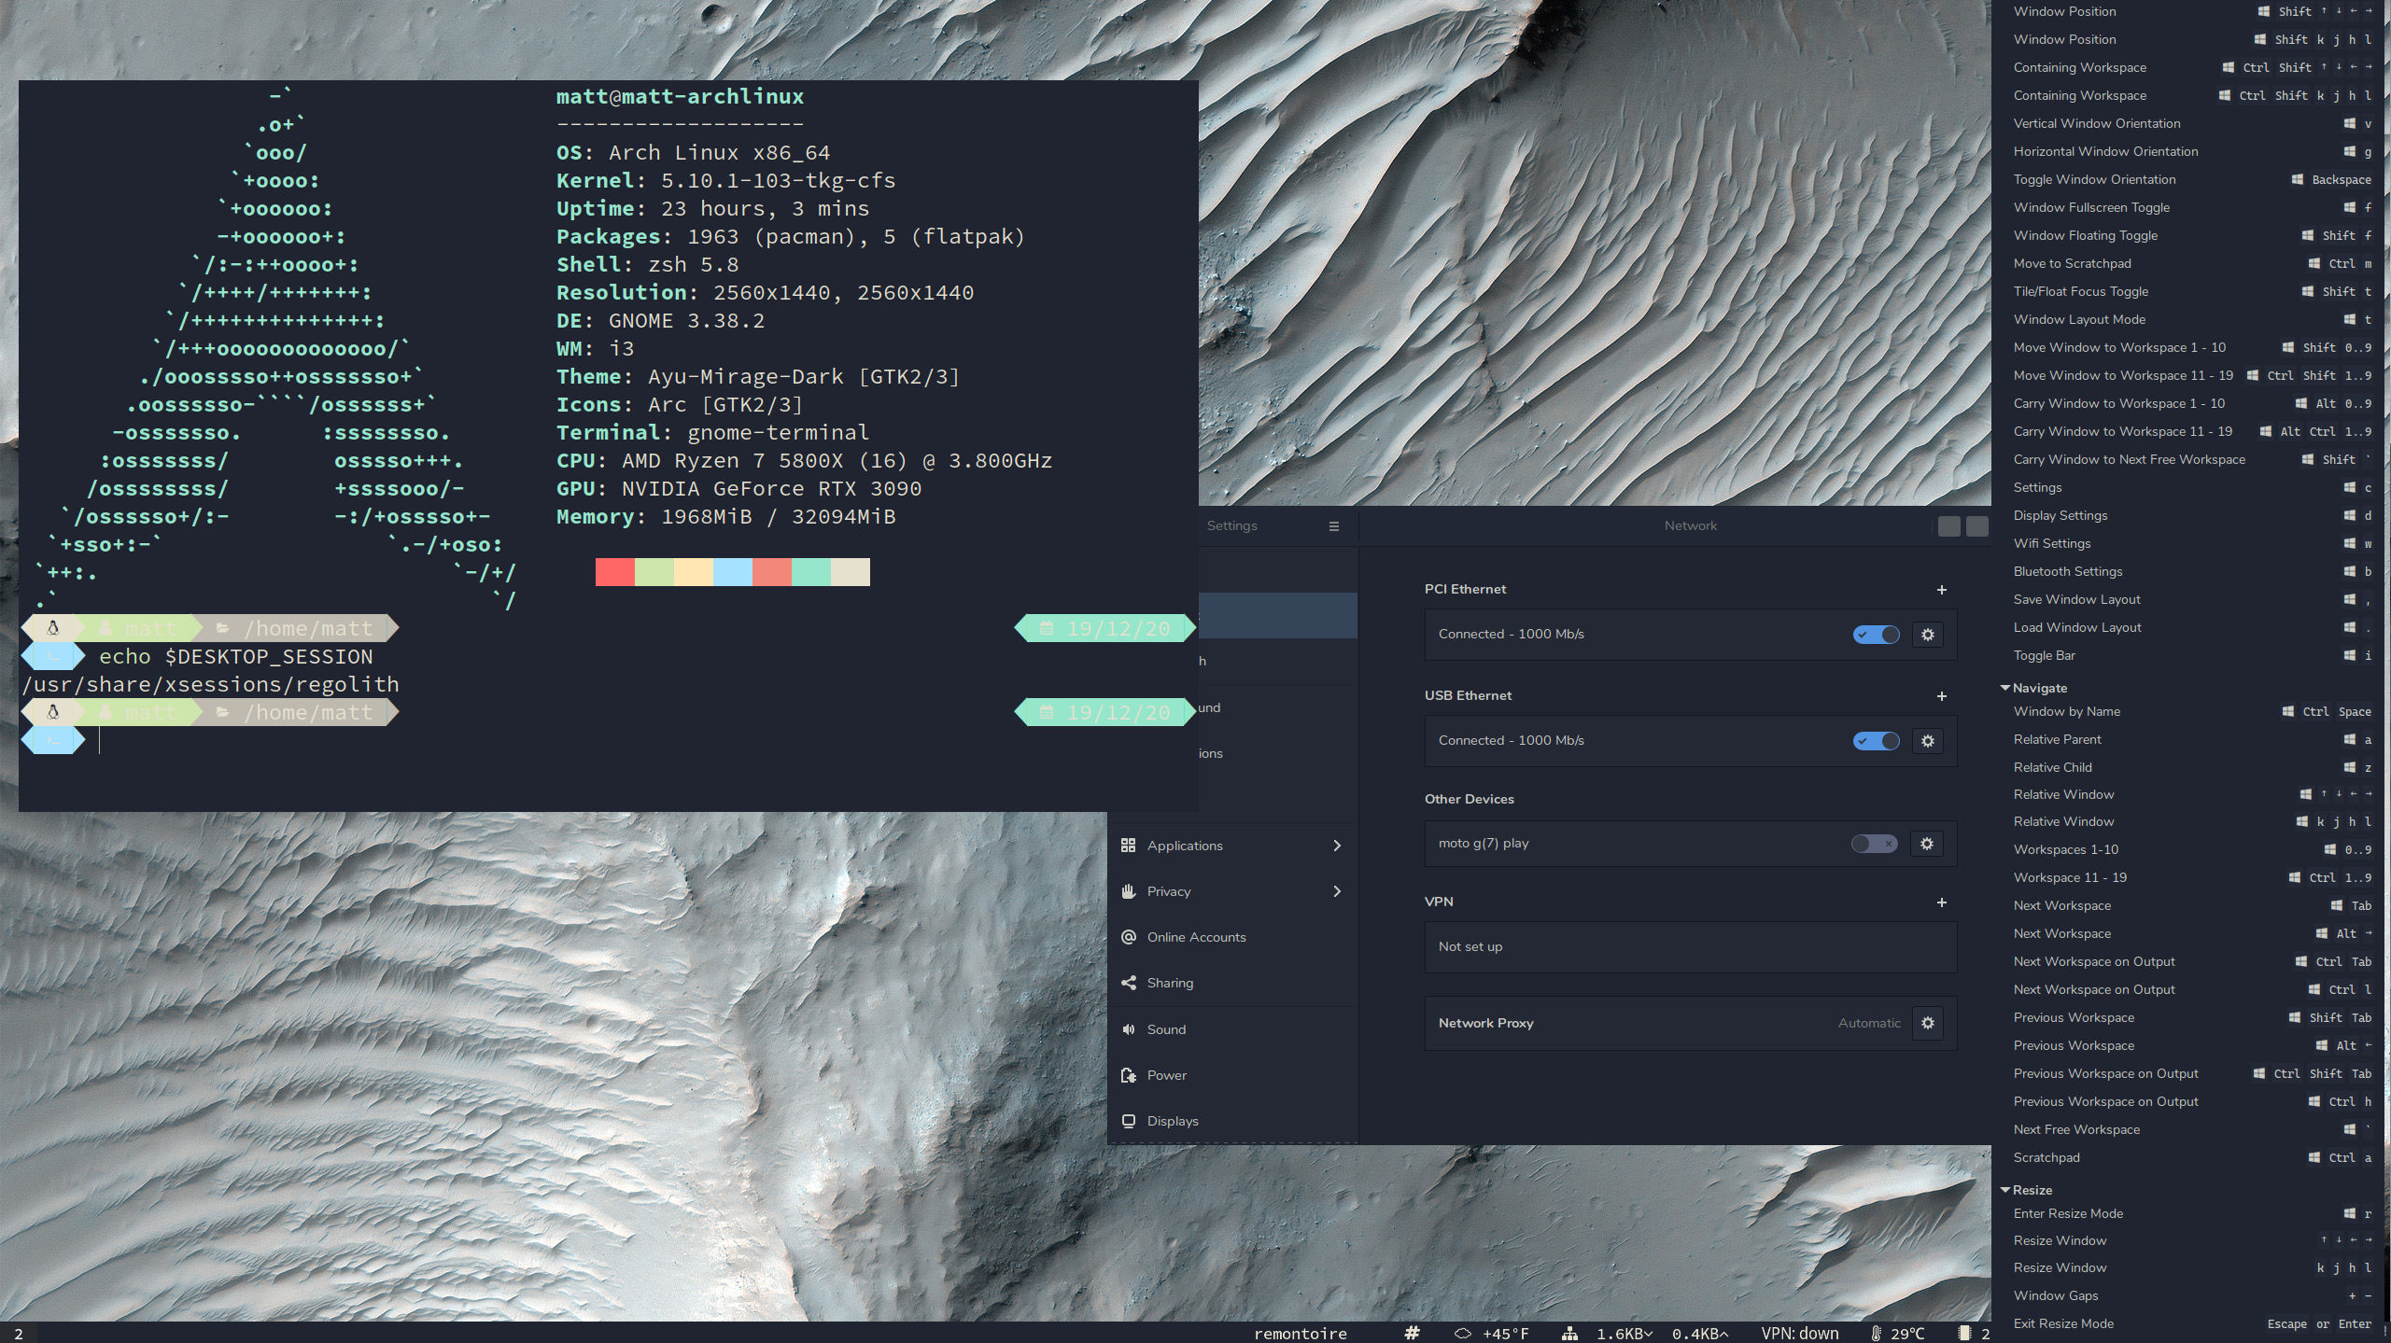
Task: Open the Sound settings panel
Action: coord(1166,1029)
